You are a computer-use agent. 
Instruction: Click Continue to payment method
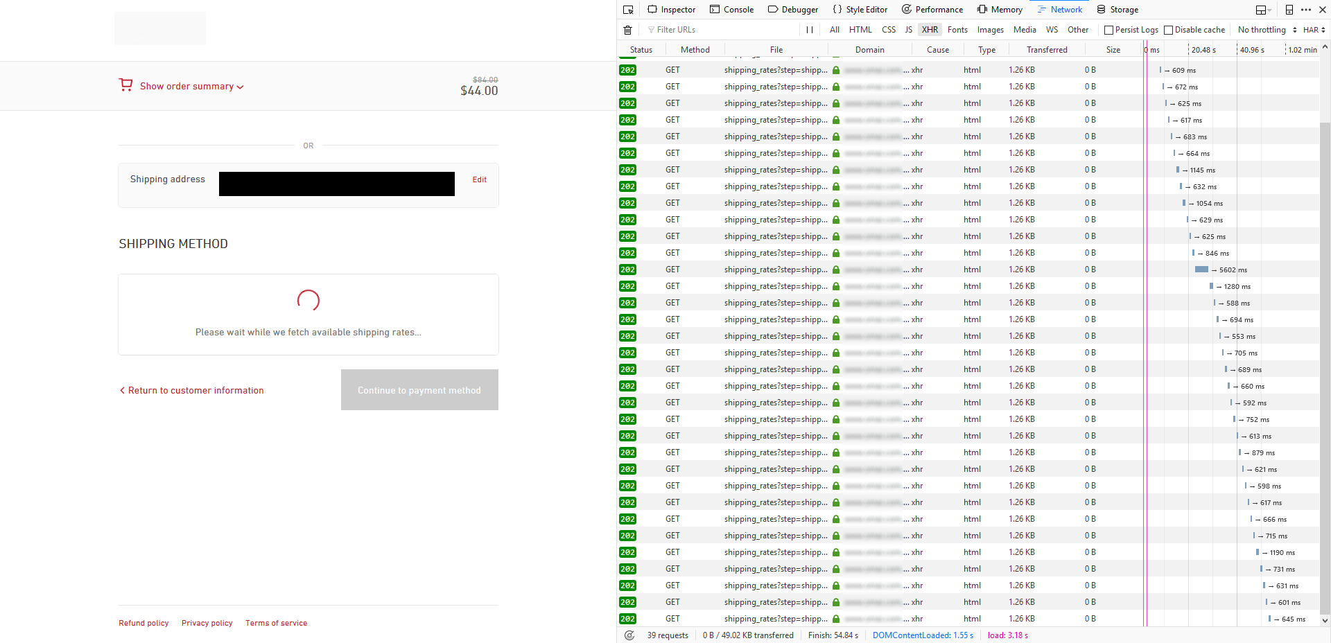click(419, 389)
